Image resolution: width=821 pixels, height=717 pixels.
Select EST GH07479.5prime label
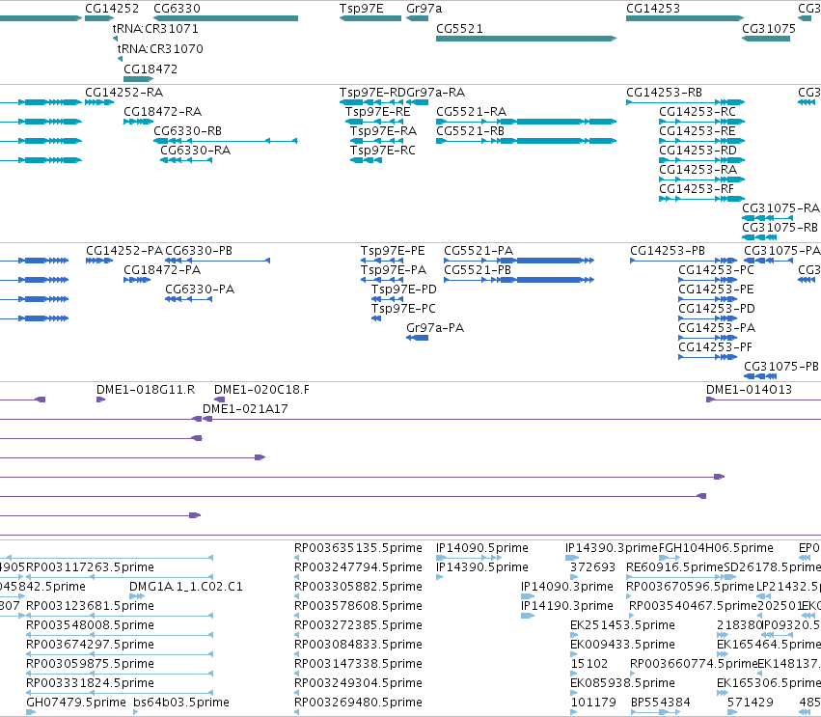[x=76, y=703]
